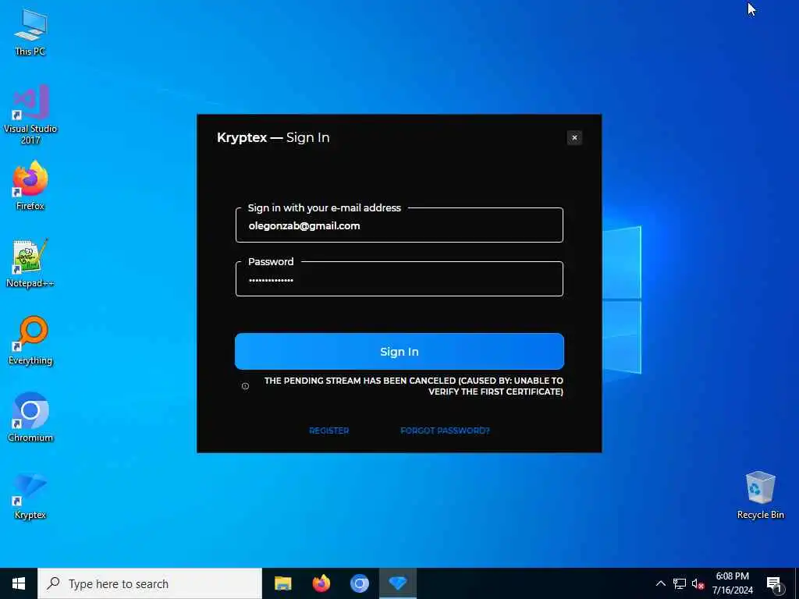Click the e-mail address input field
The height and width of the screenshot is (599, 799).
(x=399, y=225)
